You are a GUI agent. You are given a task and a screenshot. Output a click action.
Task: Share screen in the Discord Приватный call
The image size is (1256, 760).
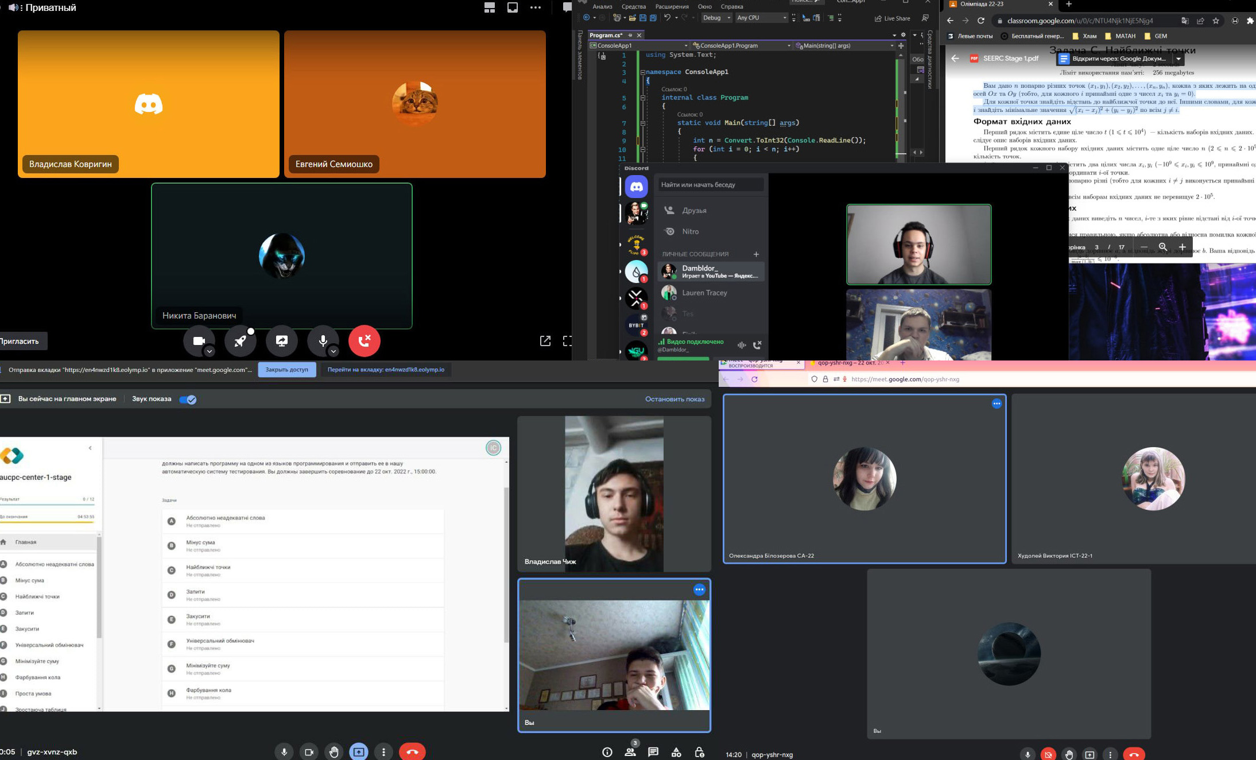(281, 340)
